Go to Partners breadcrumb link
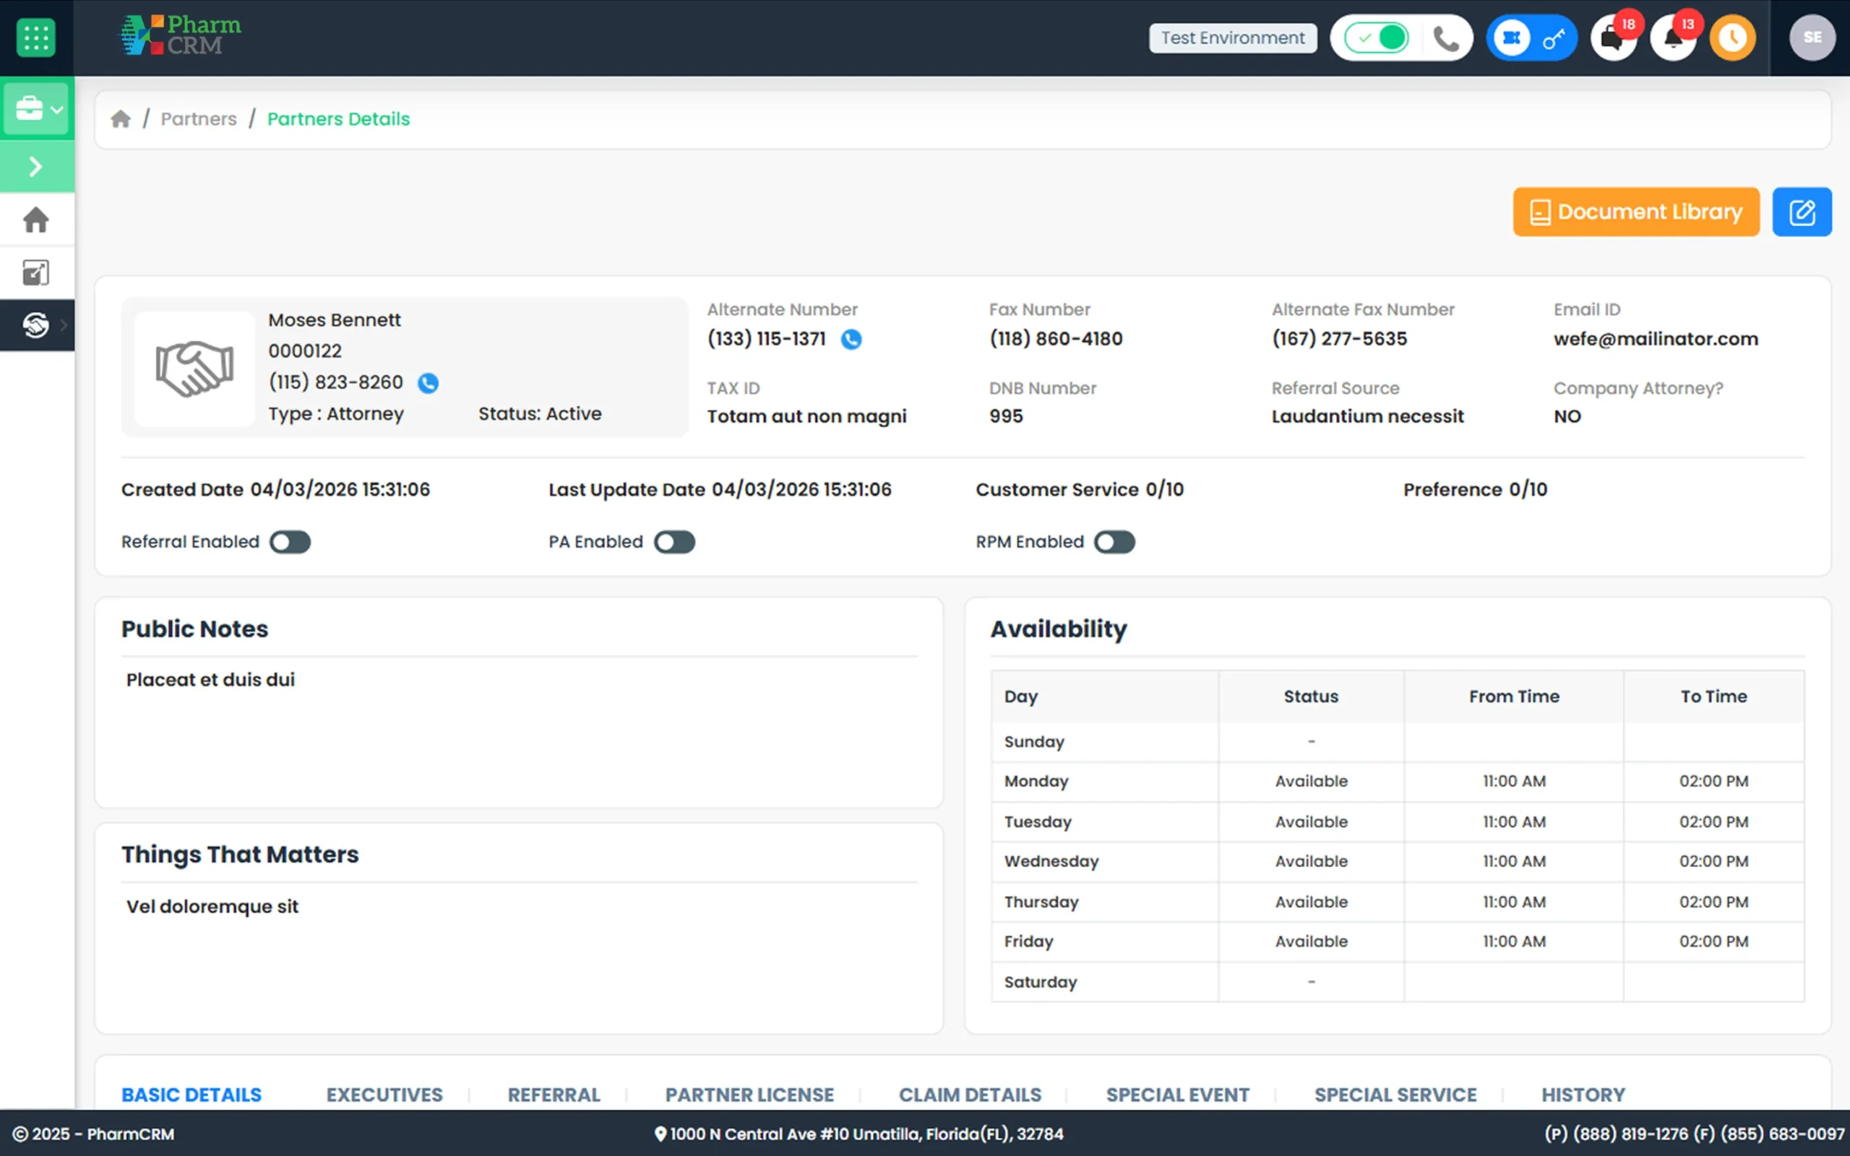This screenshot has height=1156, width=1850. [x=199, y=118]
